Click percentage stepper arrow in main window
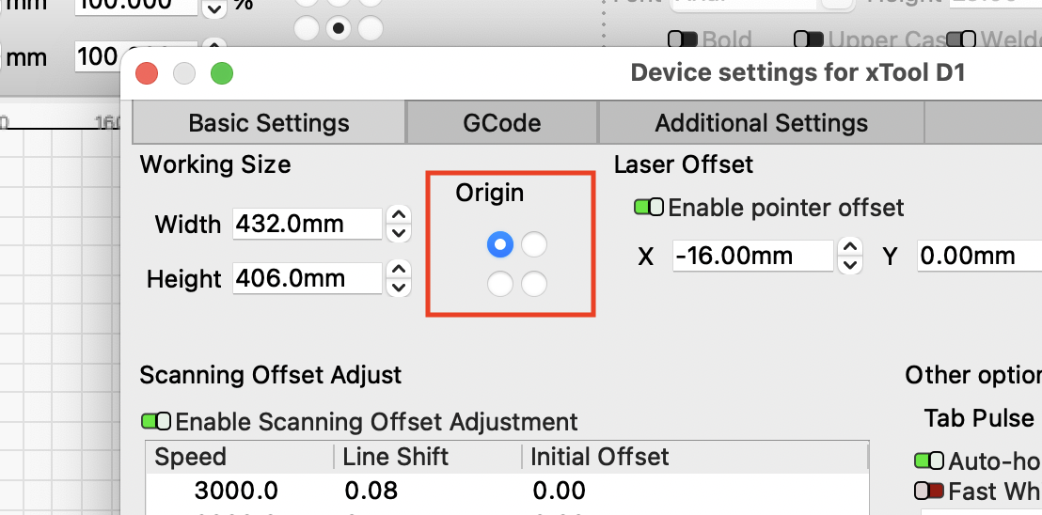The height and width of the screenshot is (515, 1042). (214, 8)
